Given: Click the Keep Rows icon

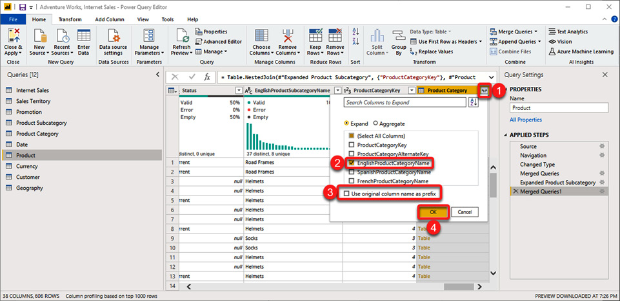Looking at the screenshot, I should [315, 36].
